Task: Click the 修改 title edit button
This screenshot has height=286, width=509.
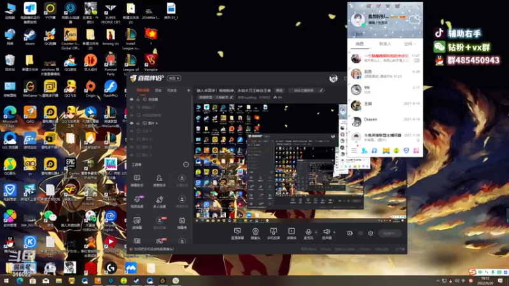Action: 279,90
